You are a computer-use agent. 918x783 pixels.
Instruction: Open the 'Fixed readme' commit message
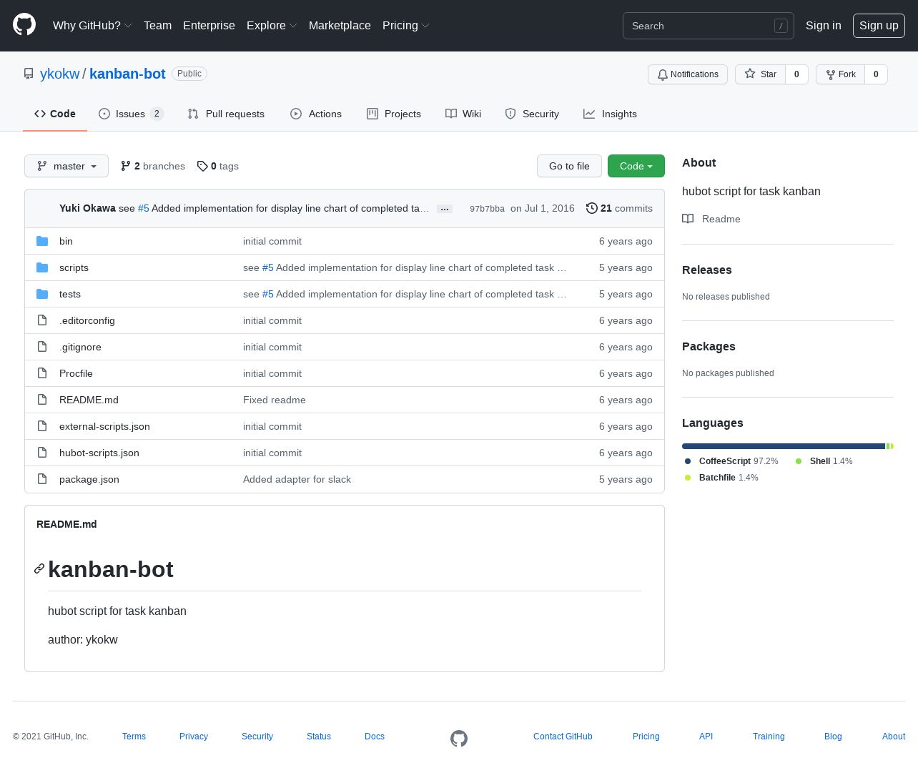click(275, 400)
